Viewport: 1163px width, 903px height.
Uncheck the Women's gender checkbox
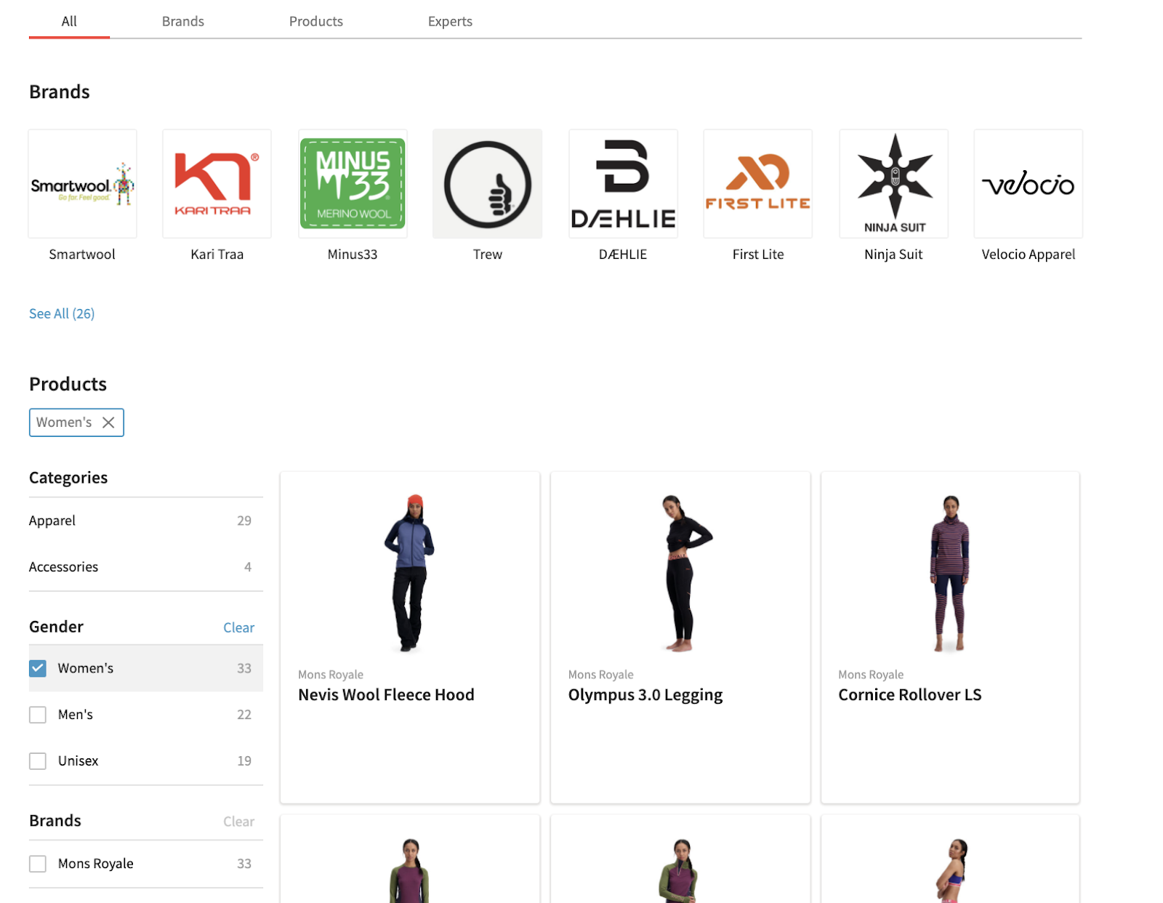(38, 668)
